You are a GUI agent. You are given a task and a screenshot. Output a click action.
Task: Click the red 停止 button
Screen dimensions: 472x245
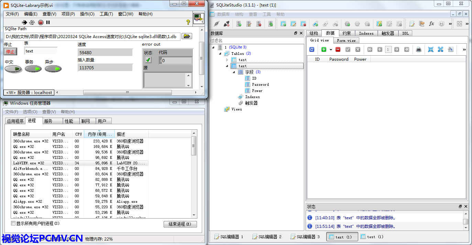10,51
